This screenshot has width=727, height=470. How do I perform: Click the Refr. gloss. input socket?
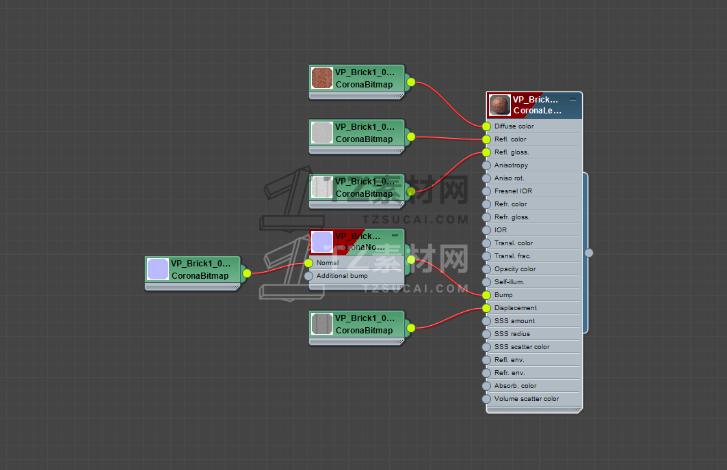pos(486,217)
